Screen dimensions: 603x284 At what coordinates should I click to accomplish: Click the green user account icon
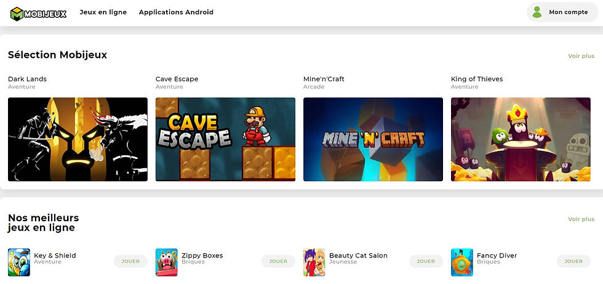(537, 12)
